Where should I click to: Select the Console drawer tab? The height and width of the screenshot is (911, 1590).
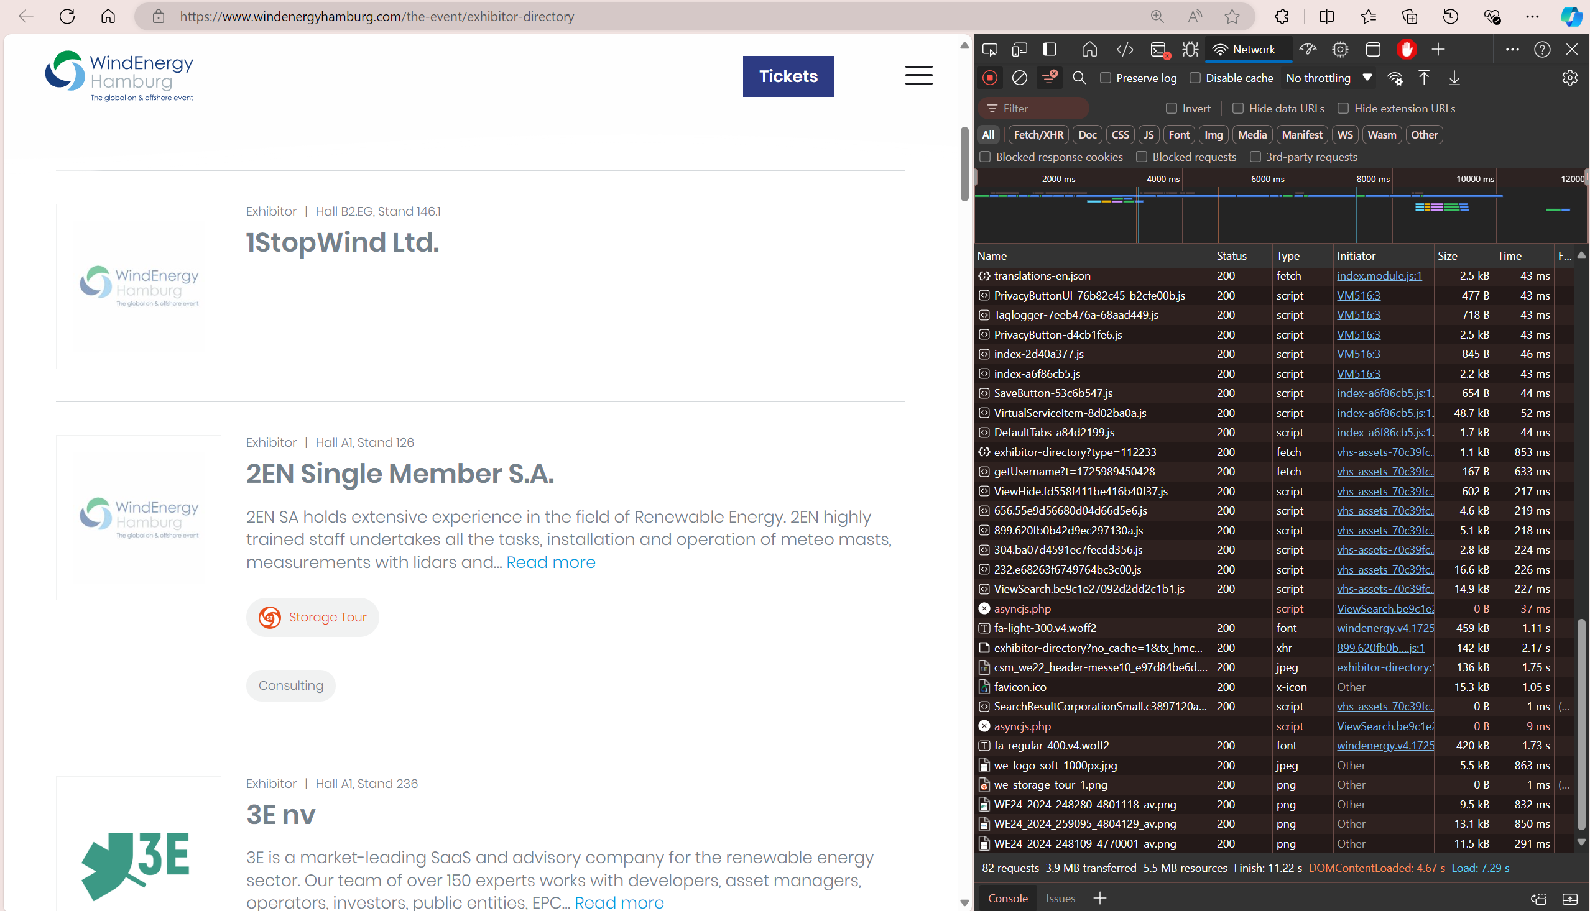point(1007,898)
